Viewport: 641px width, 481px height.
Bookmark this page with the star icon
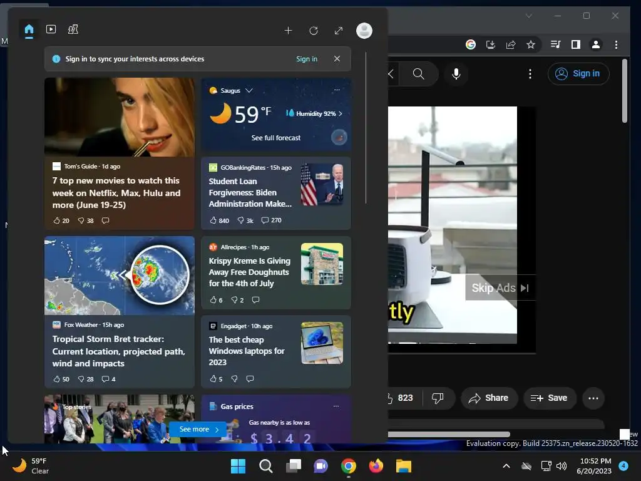tap(531, 44)
